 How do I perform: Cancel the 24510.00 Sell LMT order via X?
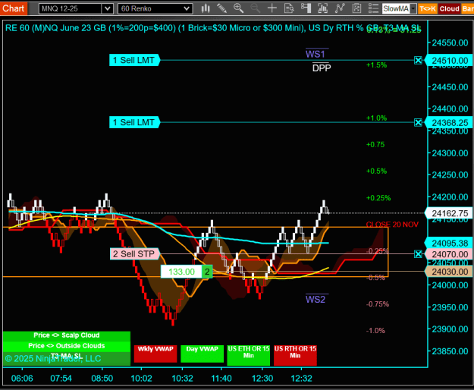coord(418,61)
